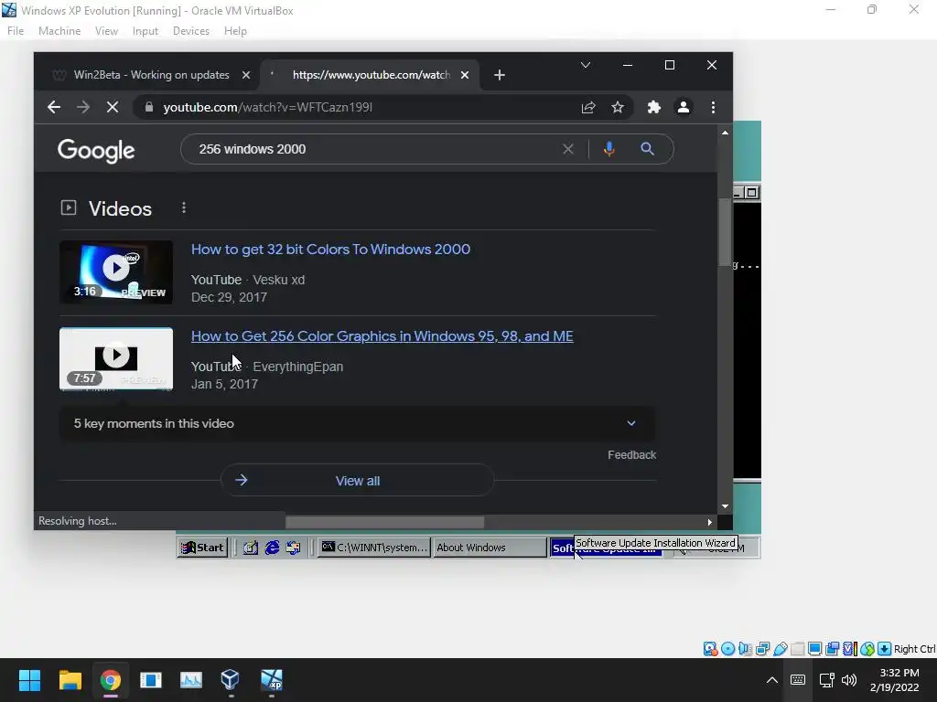Play the 3:16 video thumbnail preview
The width and height of the screenshot is (937, 702).
tap(116, 272)
